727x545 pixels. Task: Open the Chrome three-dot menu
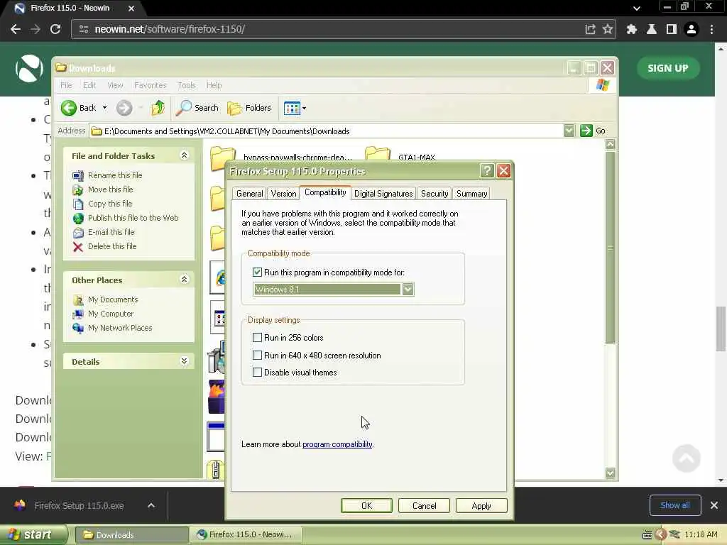pyautogui.click(x=711, y=29)
